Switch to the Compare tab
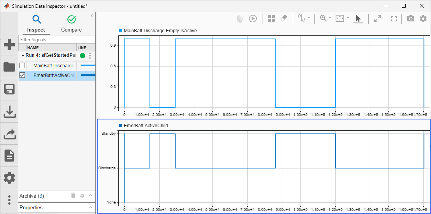 (x=72, y=24)
